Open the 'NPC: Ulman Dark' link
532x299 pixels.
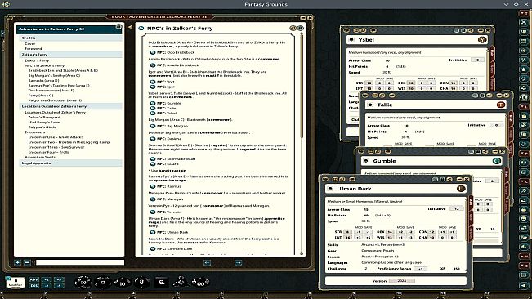click(172, 232)
